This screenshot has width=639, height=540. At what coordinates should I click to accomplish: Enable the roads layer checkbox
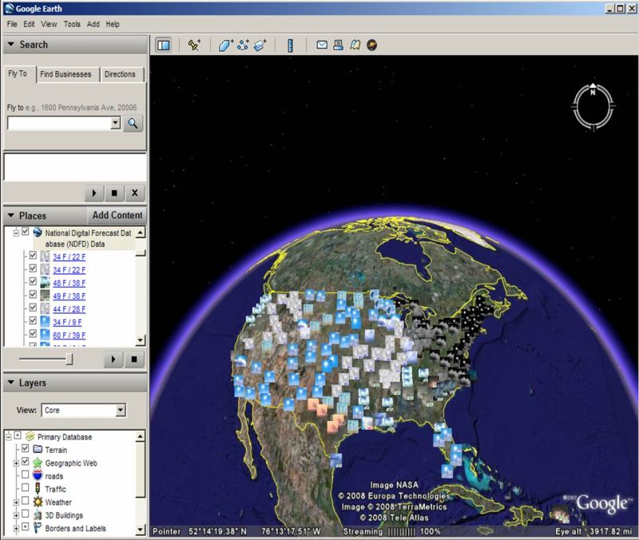coord(26,474)
